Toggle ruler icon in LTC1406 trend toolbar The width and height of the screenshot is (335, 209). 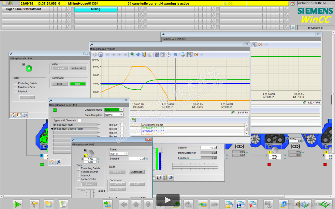tap(190, 54)
